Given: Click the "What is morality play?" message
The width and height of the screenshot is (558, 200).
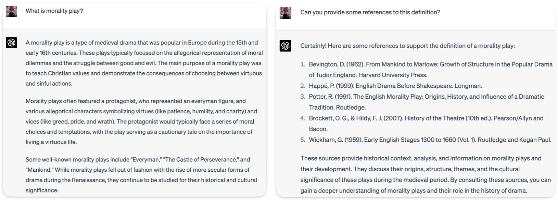Looking at the screenshot, I should pyautogui.click(x=54, y=11).
